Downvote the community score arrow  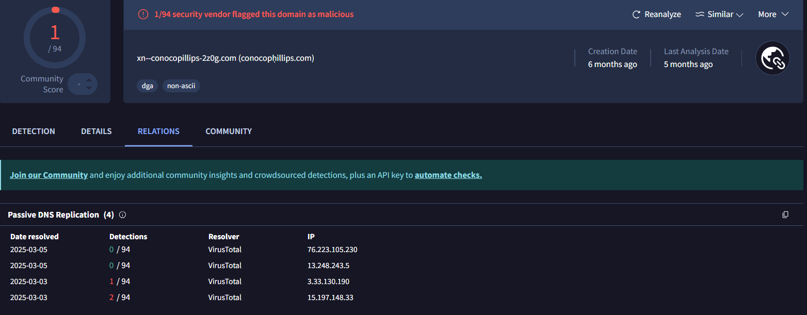coord(89,89)
